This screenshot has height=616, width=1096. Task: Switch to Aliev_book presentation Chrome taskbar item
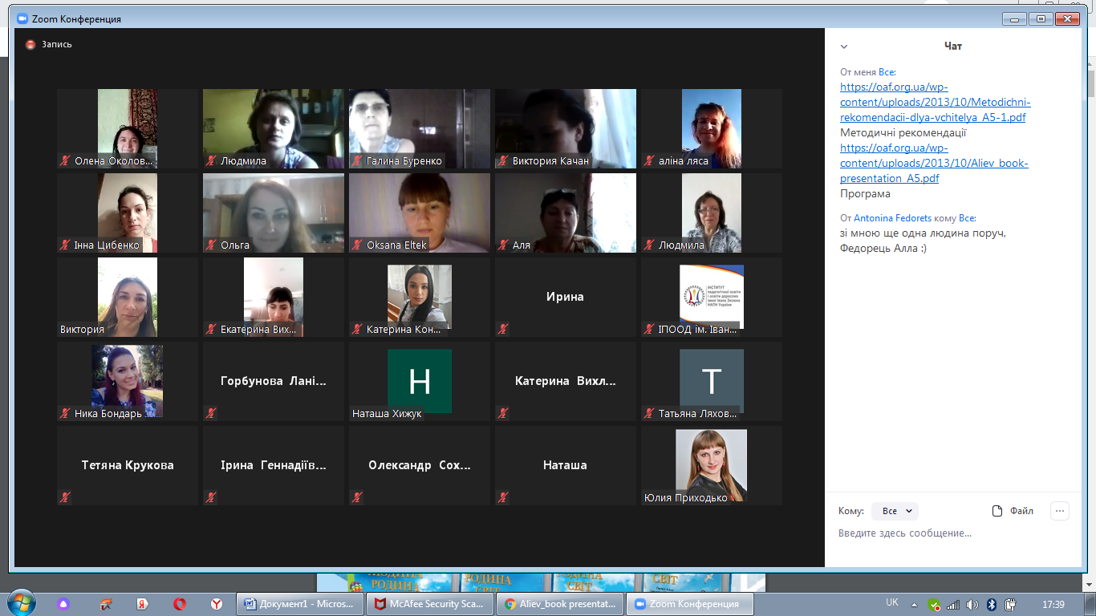point(560,604)
